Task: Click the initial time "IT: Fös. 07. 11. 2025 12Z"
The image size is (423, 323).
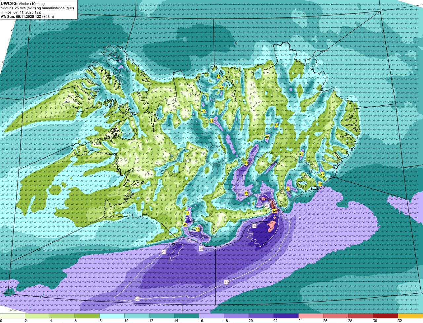Action: [21, 12]
